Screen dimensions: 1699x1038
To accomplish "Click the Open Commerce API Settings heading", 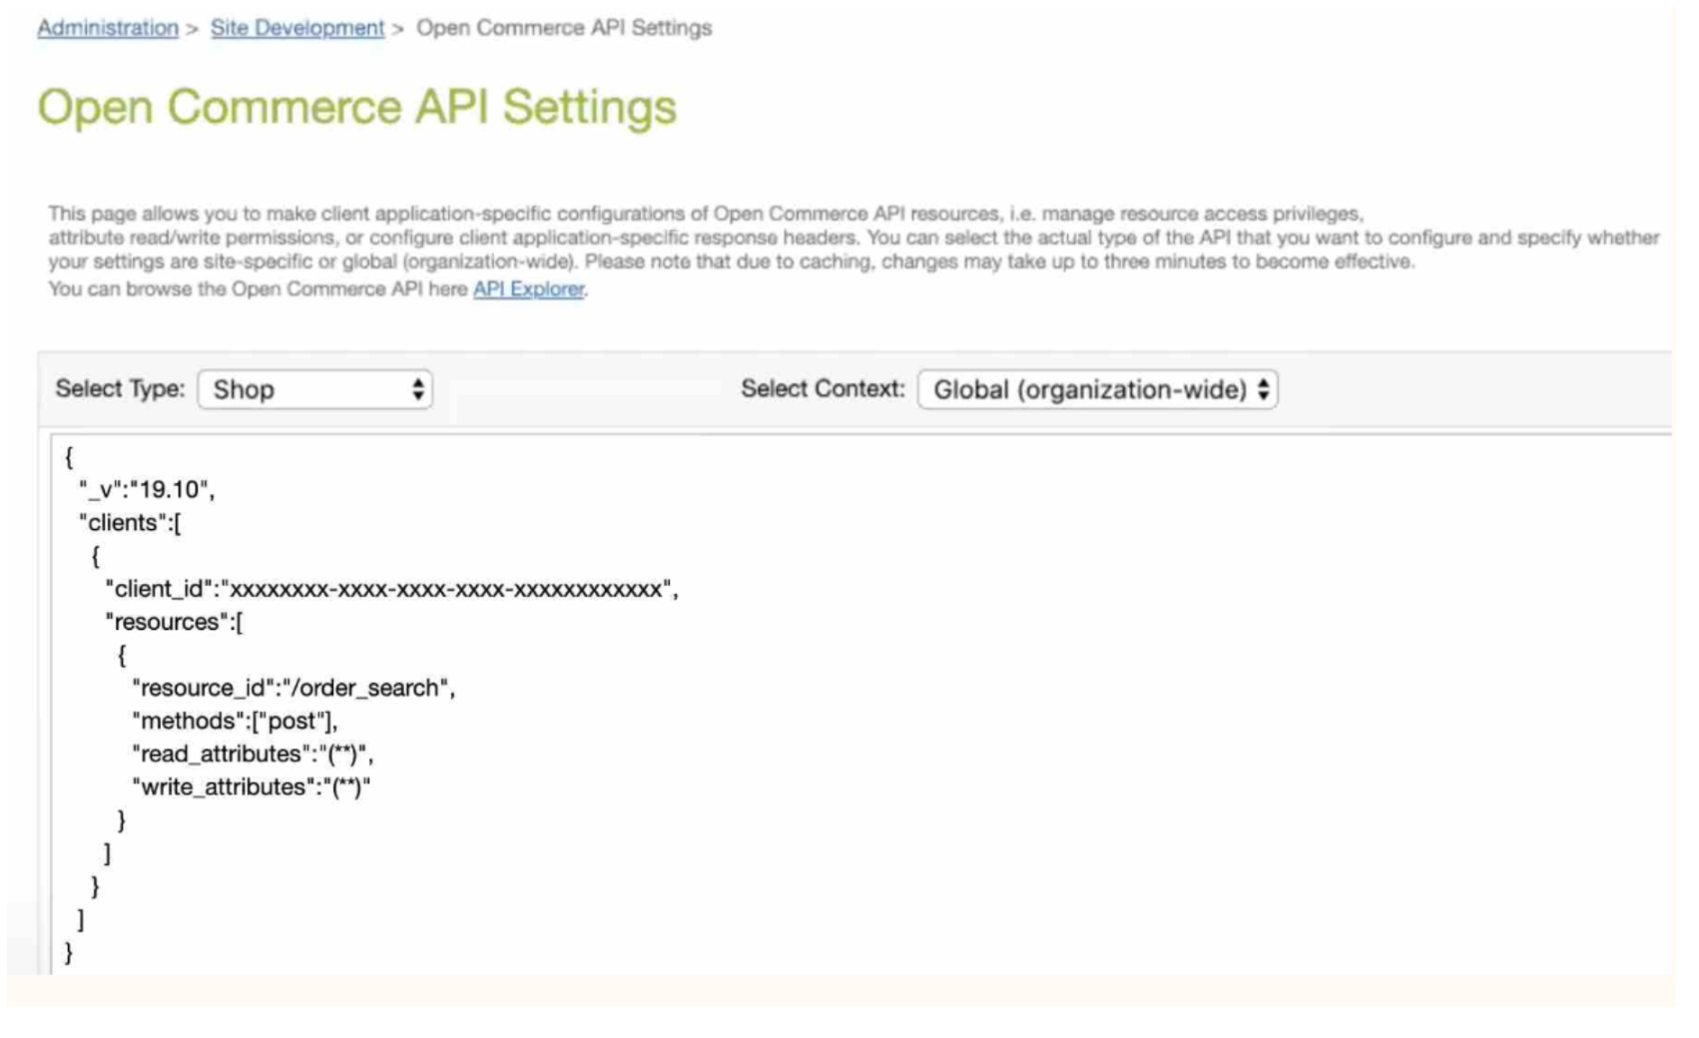I will [x=356, y=107].
